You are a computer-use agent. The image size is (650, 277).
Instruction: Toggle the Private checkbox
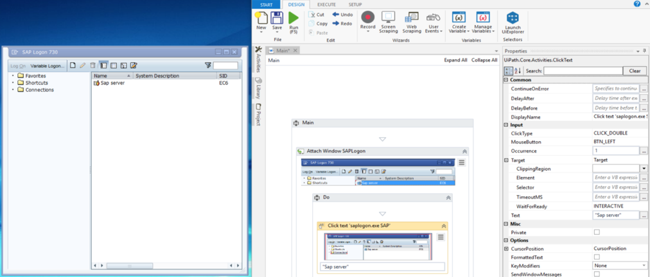coord(597,232)
